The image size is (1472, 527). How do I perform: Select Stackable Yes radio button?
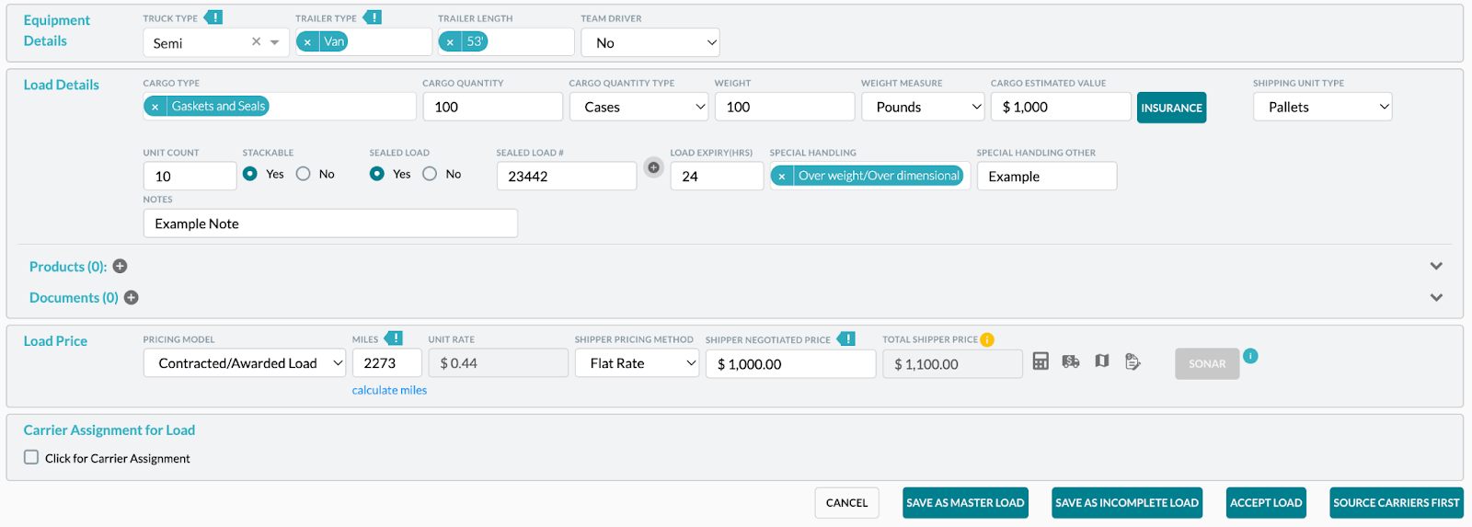(250, 174)
